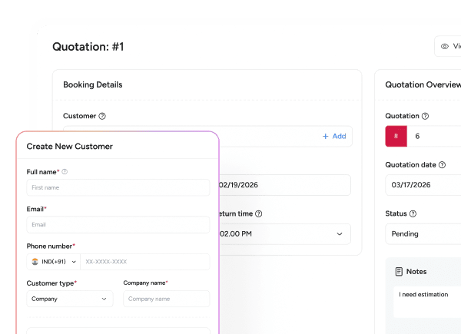461x334 pixels.
Task: Click the 'Notes' heading text
Action: pos(416,272)
